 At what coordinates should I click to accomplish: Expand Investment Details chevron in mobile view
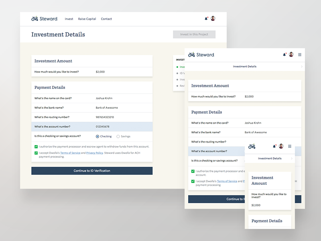[292, 159]
